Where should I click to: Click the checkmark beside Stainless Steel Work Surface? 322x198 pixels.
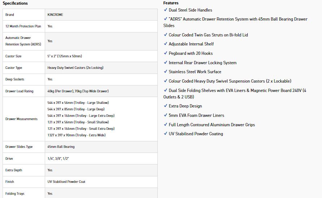click(165, 72)
